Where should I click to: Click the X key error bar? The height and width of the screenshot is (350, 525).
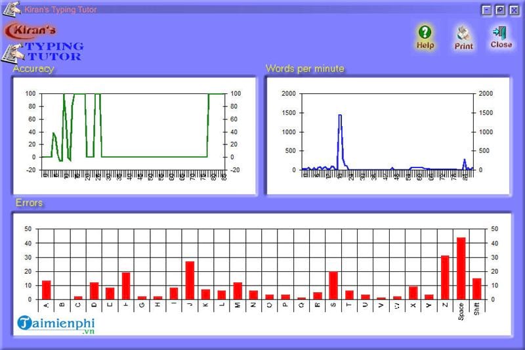413,293
